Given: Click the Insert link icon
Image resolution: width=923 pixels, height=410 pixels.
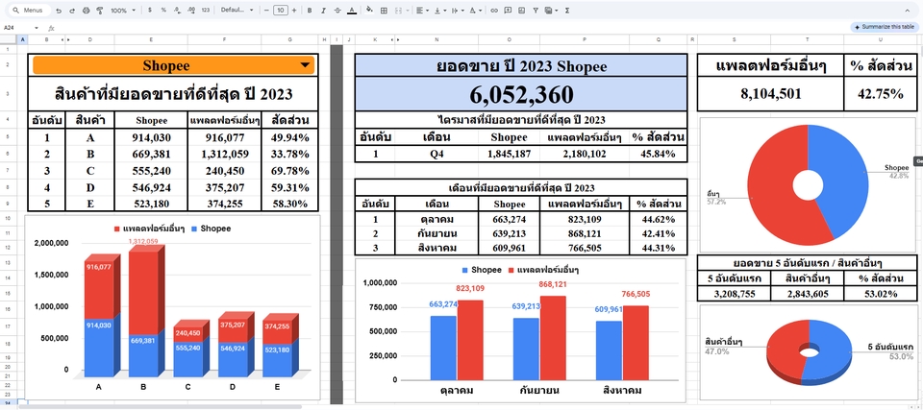Looking at the screenshot, I should click(x=494, y=11).
